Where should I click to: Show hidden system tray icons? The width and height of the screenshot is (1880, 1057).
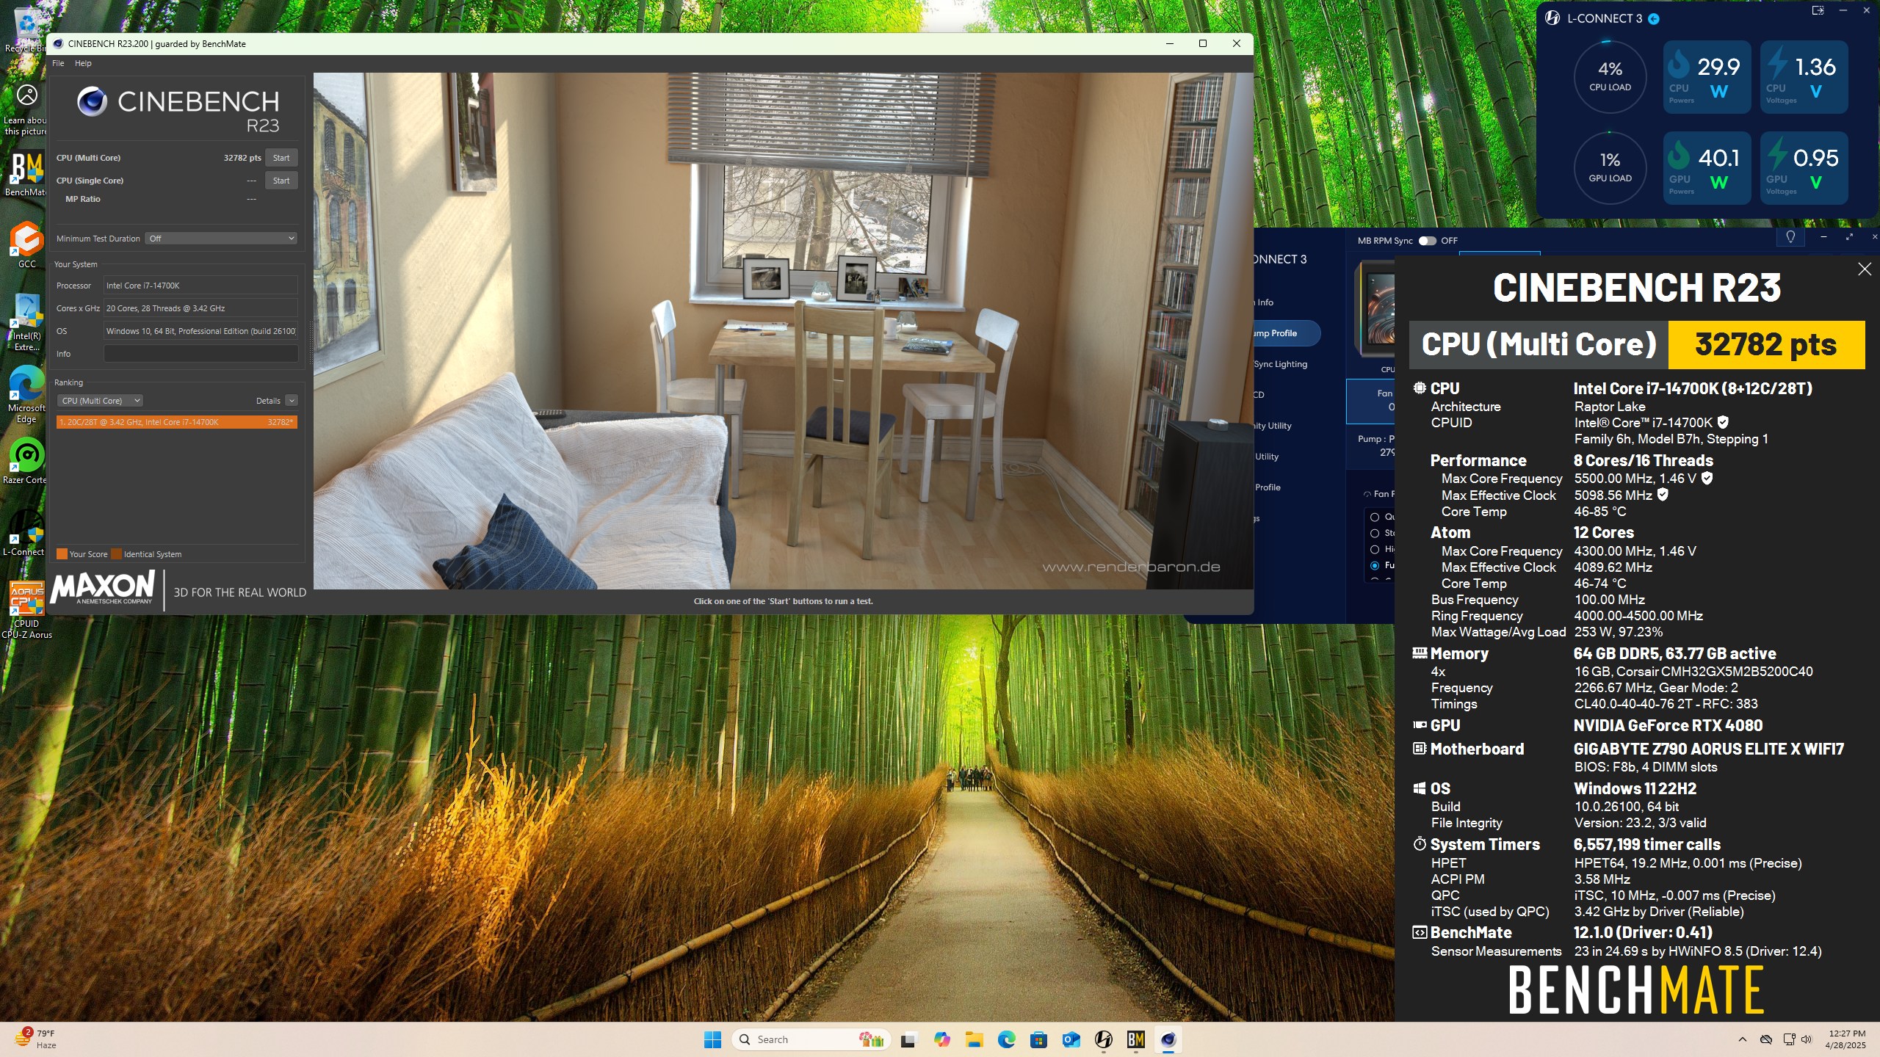[1742, 1039]
